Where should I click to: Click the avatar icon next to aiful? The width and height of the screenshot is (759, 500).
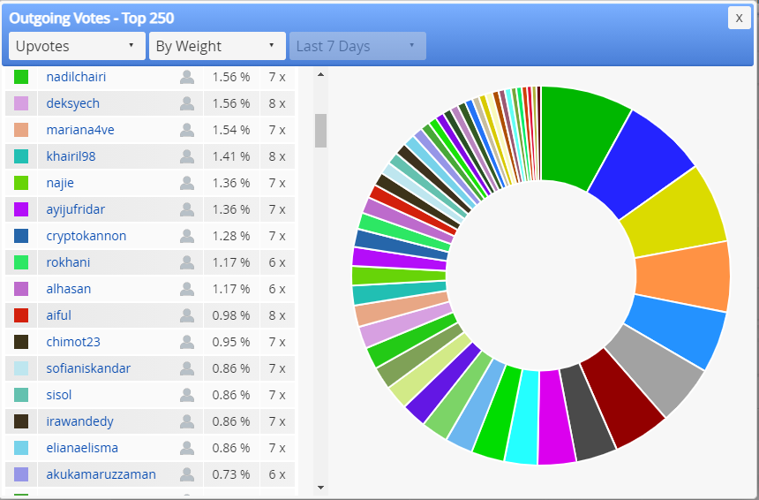pyautogui.click(x=187, y=315)
